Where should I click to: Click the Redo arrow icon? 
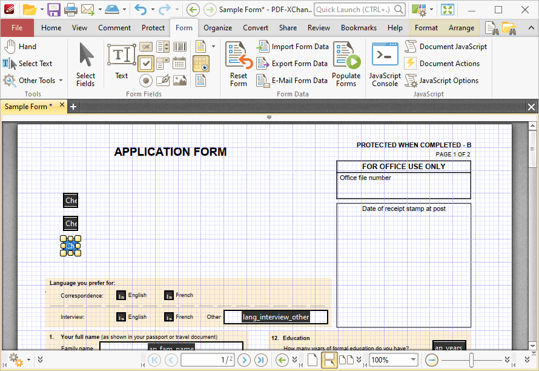[165, 10]
